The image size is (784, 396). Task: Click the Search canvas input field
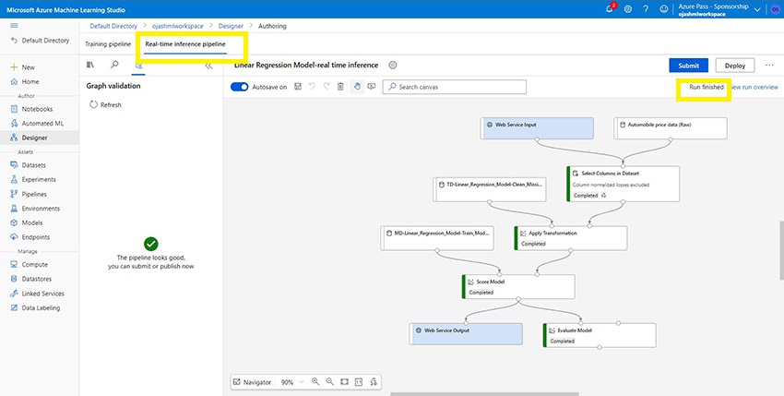(455, 87)
